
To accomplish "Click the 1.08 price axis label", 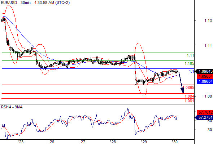I will click(x=208, y=96).
